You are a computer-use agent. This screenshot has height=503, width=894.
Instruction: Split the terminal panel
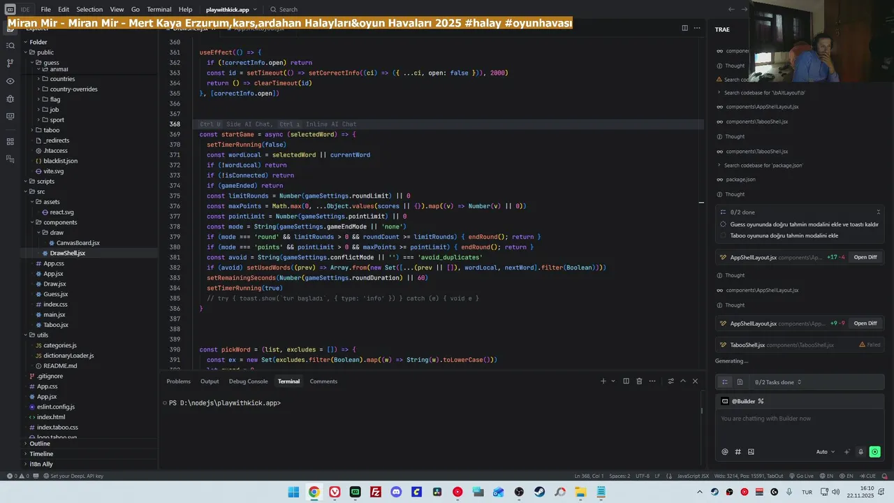(x=626, y=381)
